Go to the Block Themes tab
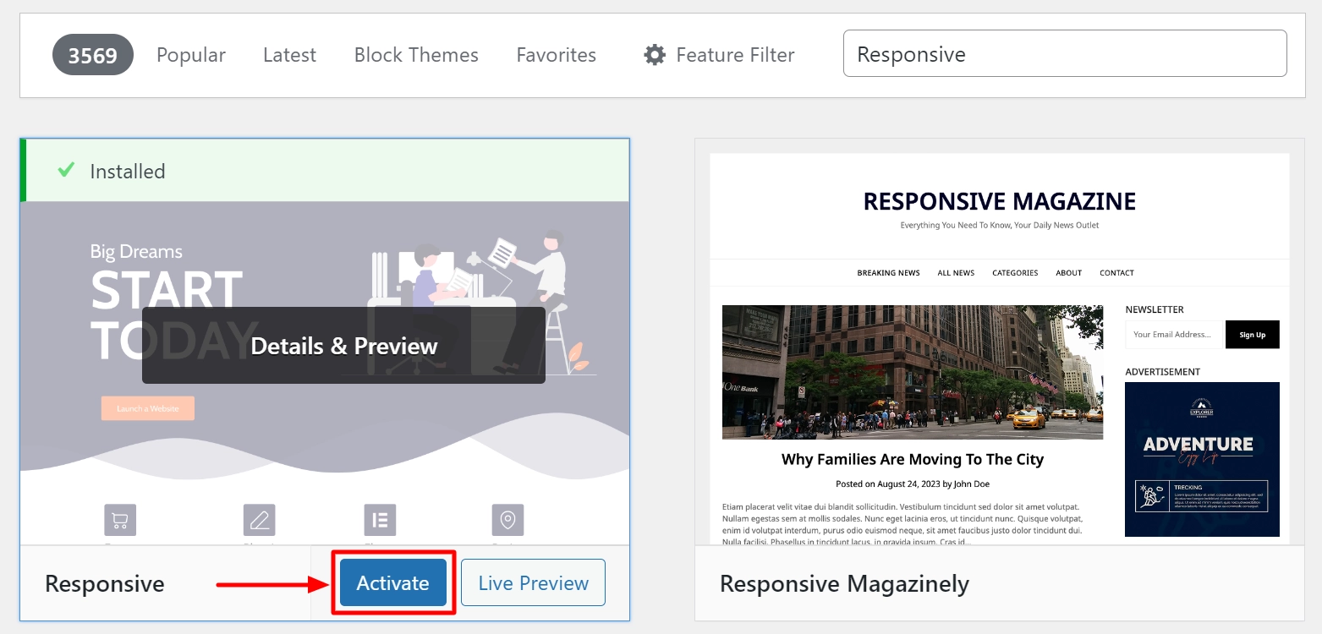The width and height of the screenshot is (1322, 634). pos(416,55)
